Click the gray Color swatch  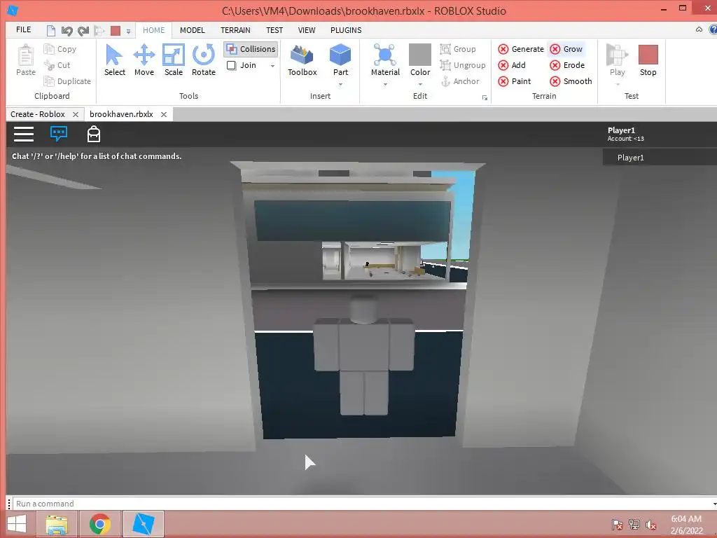point(420,55)
